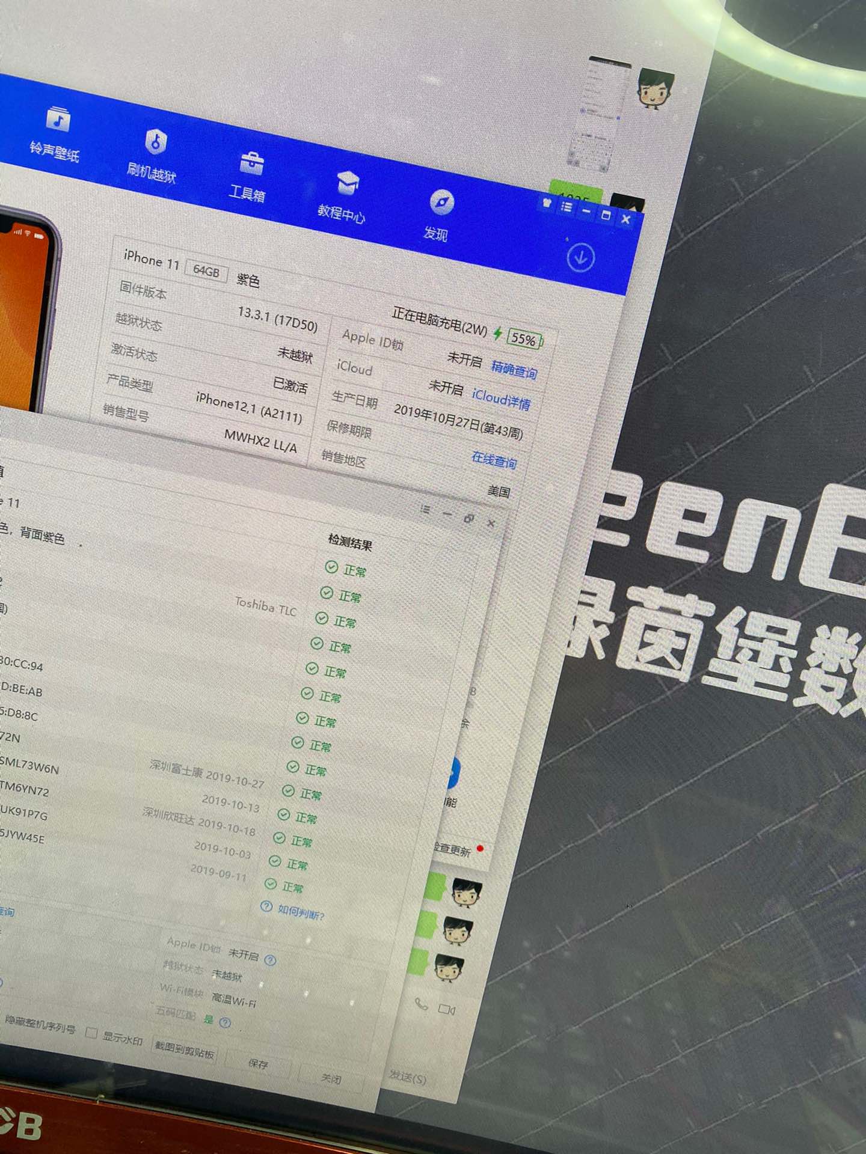Open the download manager arrow icon

click(580, 258)
